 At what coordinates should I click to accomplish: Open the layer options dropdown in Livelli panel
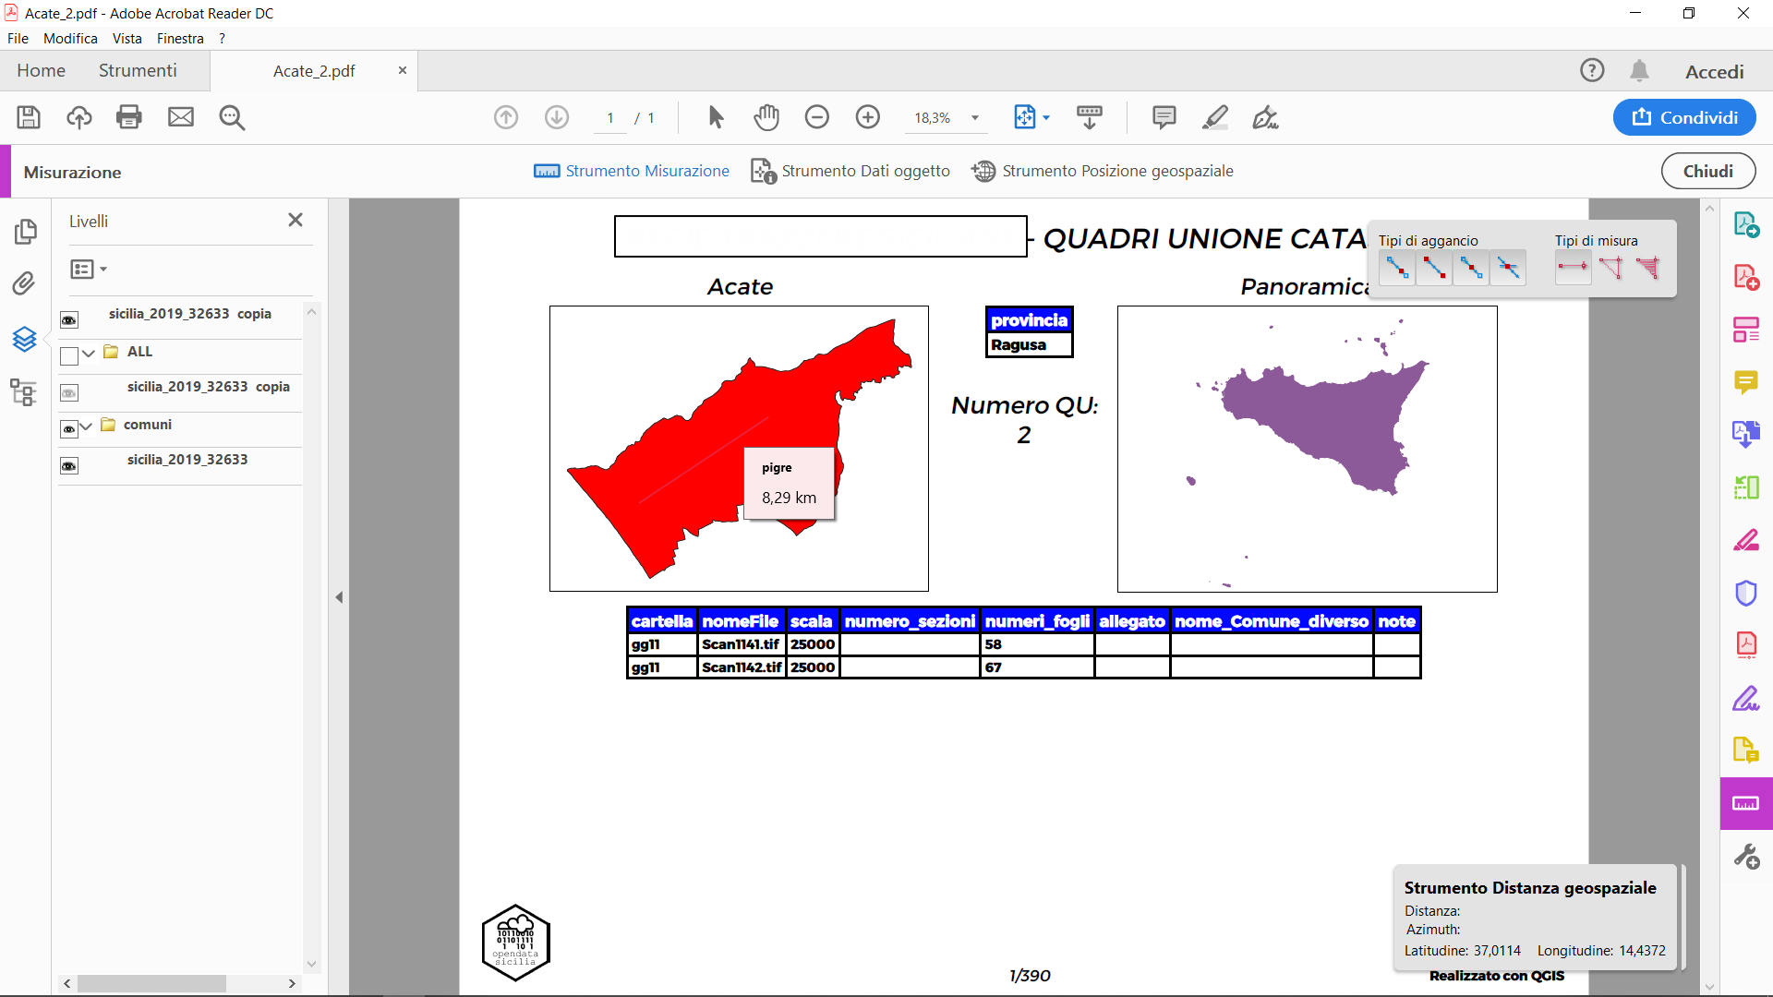tap(88, 269)
